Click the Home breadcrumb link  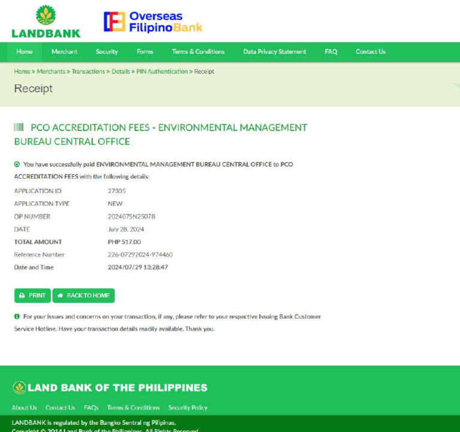click(22, 71)
